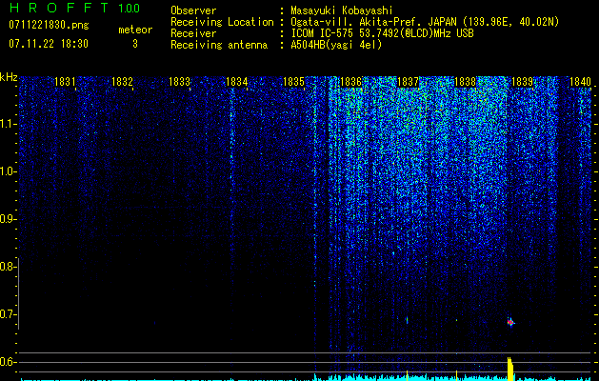The height and width of the screenshot is (381, 599).
Task: Click the faint meteor echo near 1837
Action: tap(407, 320)
